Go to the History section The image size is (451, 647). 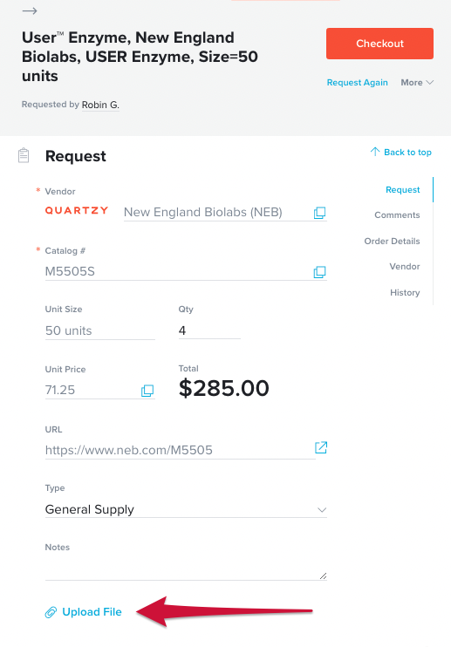click(x=405, y=293)
